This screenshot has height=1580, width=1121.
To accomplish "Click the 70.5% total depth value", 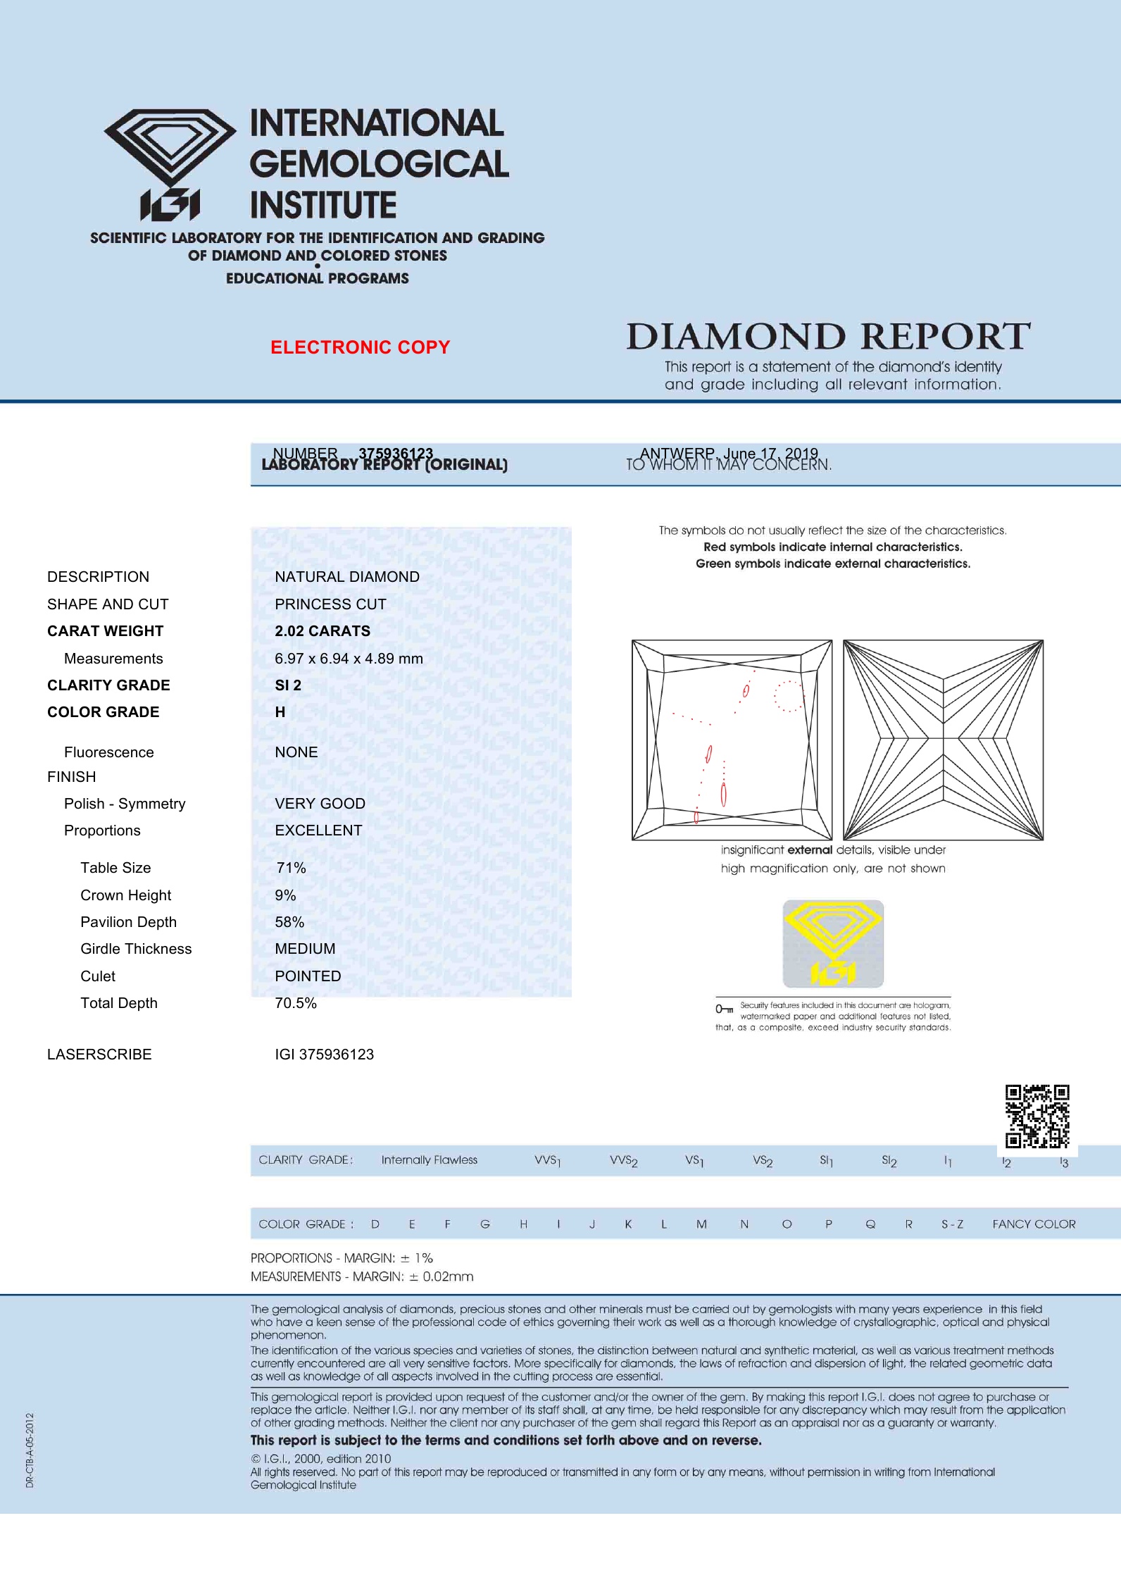I will [x=296, y=1003].
